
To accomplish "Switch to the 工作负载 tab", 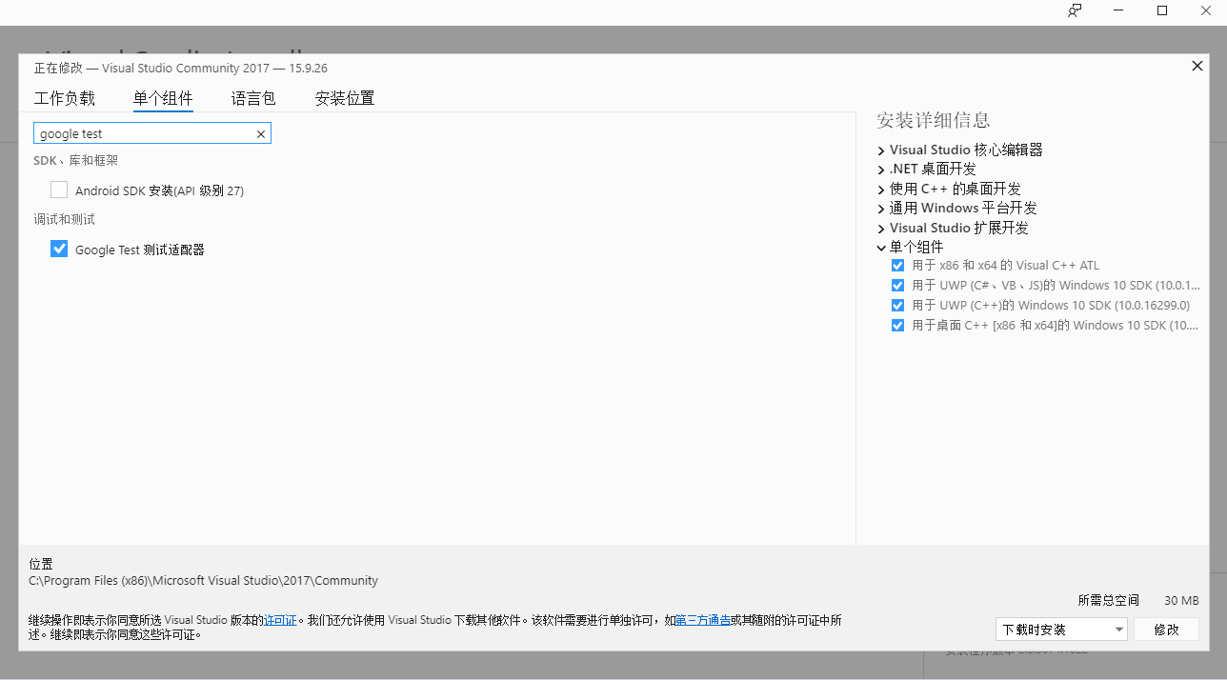I will pyautogui.click(x=65, y=98).
